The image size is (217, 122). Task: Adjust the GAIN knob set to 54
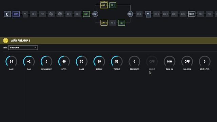point(11,61)
